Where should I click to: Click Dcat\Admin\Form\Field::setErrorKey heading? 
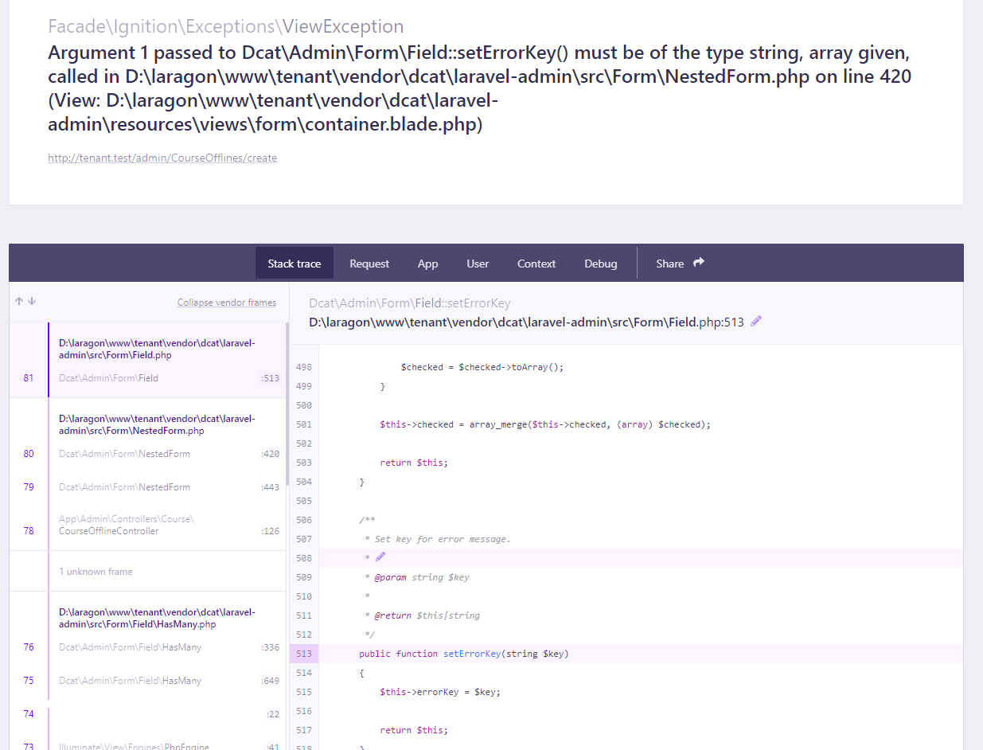click(x=410, y=303)
